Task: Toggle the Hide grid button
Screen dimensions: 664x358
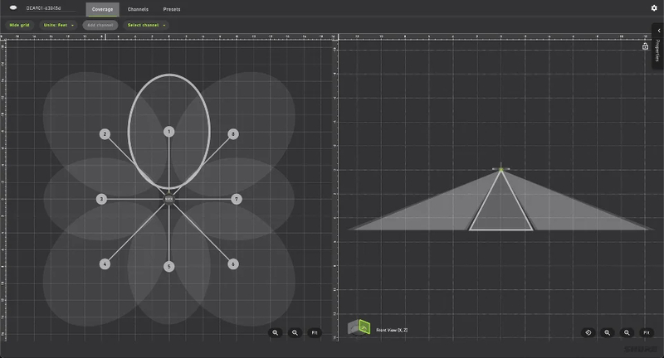Action: point(19,25)
